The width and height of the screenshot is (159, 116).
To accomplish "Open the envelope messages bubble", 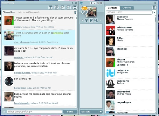I will coord(85,12).
